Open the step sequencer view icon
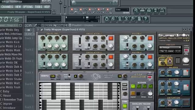This screenshot has height=110, width=195. click(142, 11)
